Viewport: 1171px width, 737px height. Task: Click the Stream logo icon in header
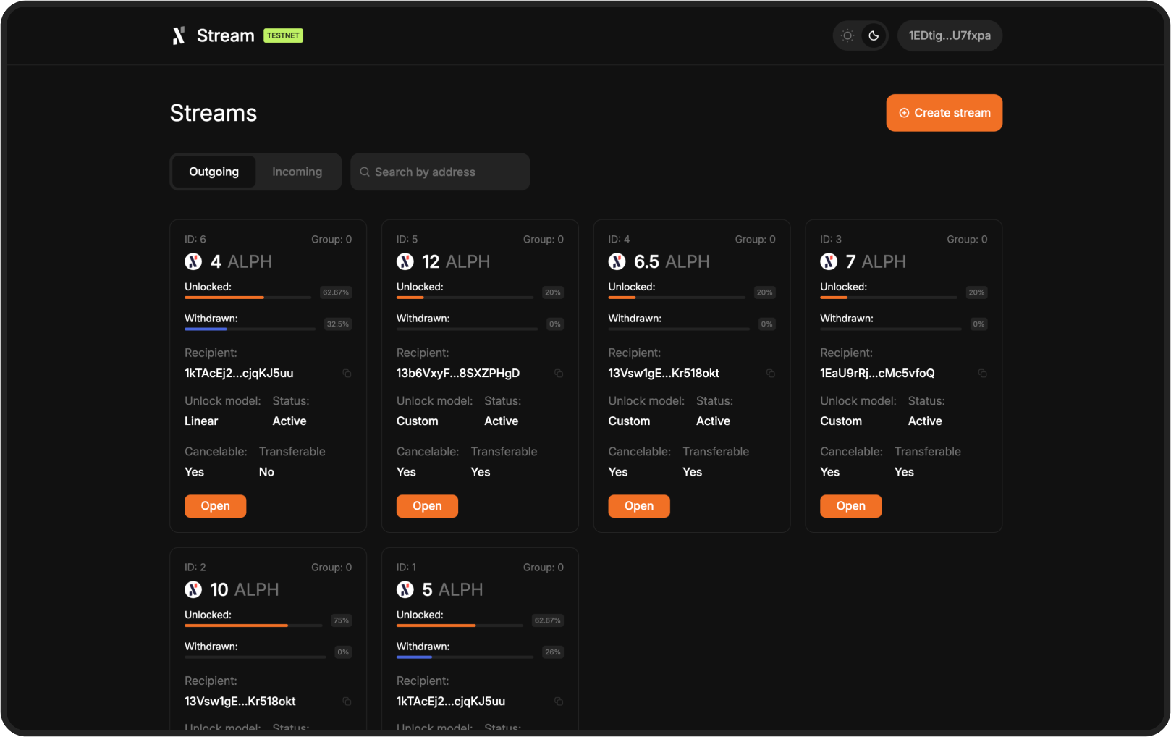coord(179,35)
